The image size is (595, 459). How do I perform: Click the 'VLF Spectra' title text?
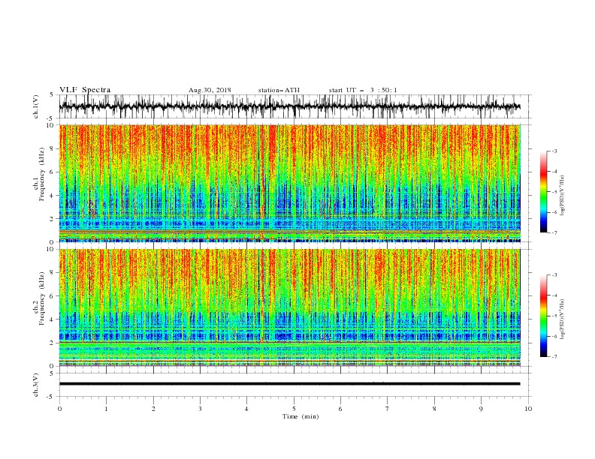click(x=85, y=90)
